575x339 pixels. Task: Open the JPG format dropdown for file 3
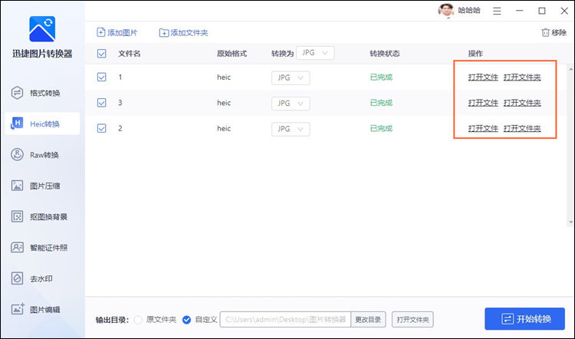pyautogui.click(x=291, y=104)
